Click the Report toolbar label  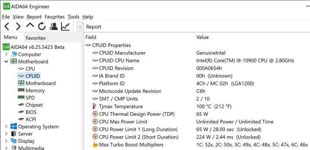pyautogui.click(x=94, y=27)
